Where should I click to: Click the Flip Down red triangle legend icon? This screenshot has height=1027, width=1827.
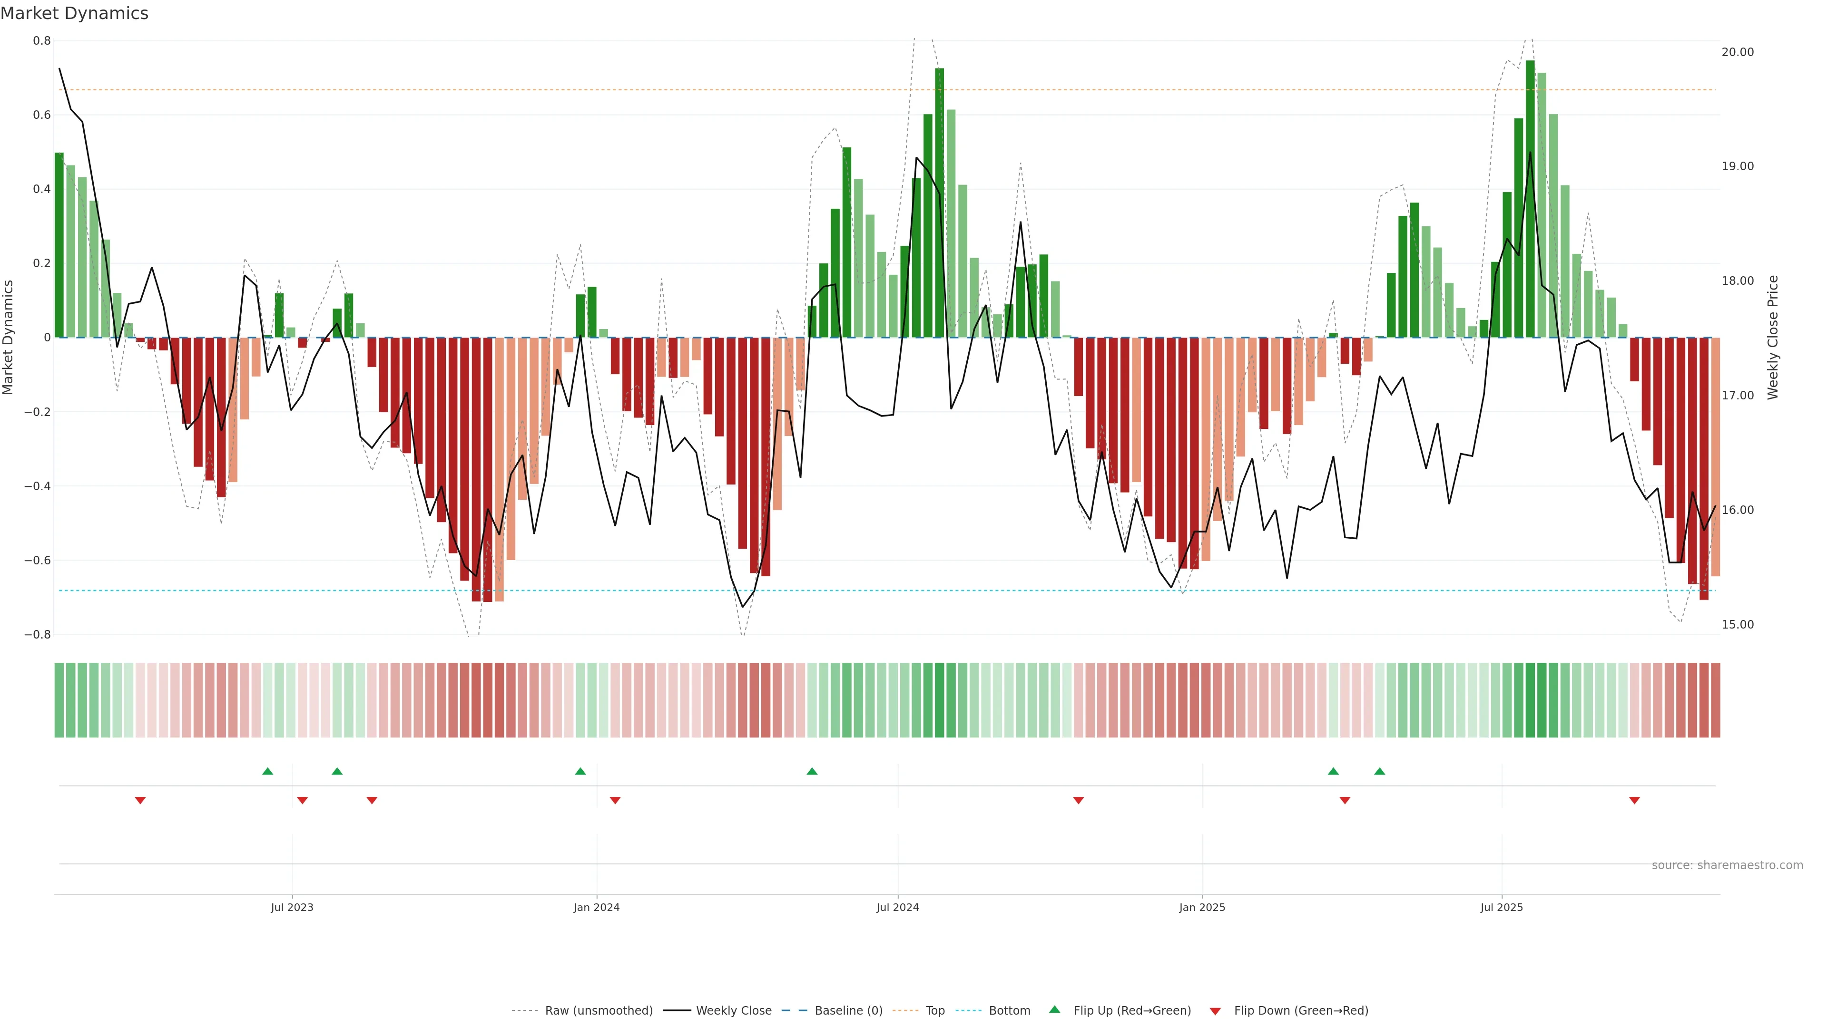click(1215, 1011)
